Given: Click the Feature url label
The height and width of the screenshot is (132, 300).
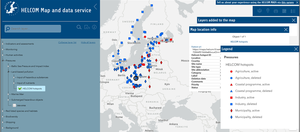Looking at the screenshot, I should click(196, 47).
